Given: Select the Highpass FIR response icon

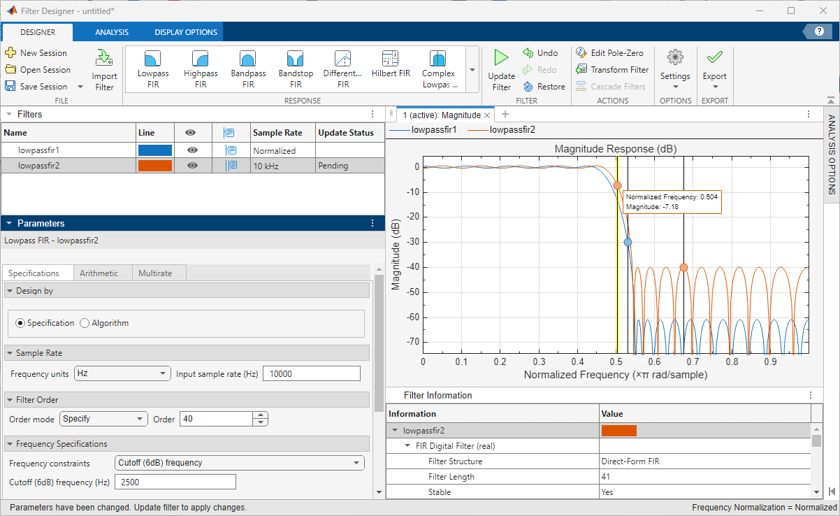Looking at the screenshot, I should point(201,59).
